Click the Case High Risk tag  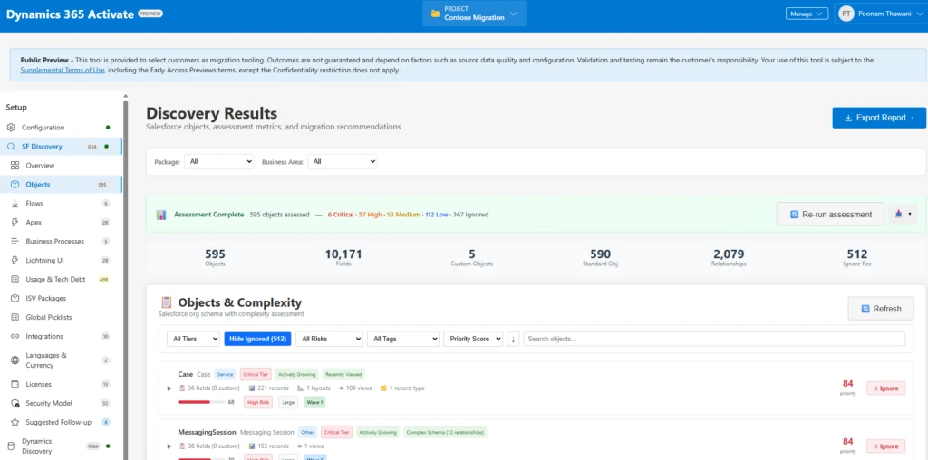click(x=258, y=403)
